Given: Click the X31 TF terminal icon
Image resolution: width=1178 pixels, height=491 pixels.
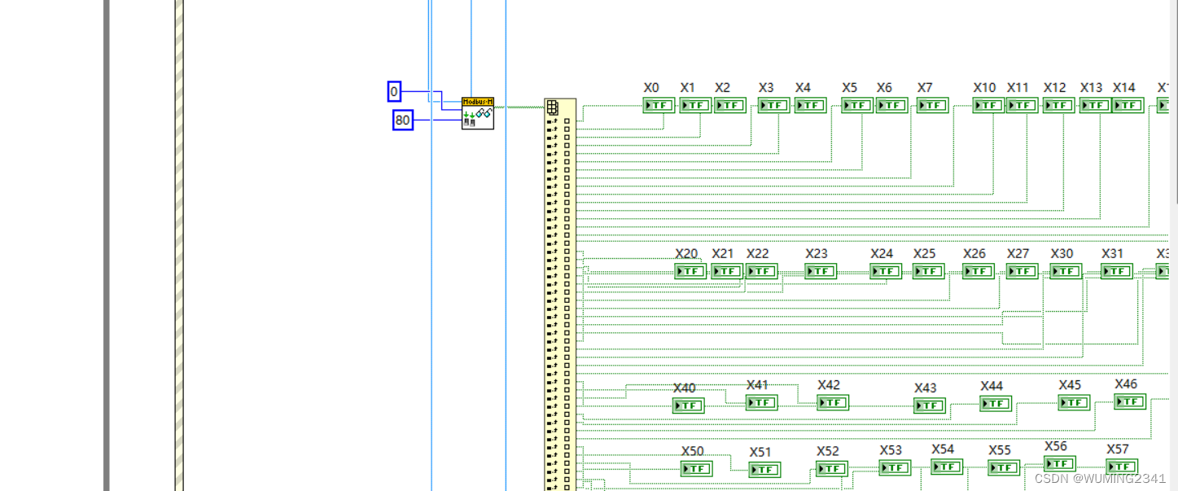Looking at the screenshot, I should (x=1115, y=271).
